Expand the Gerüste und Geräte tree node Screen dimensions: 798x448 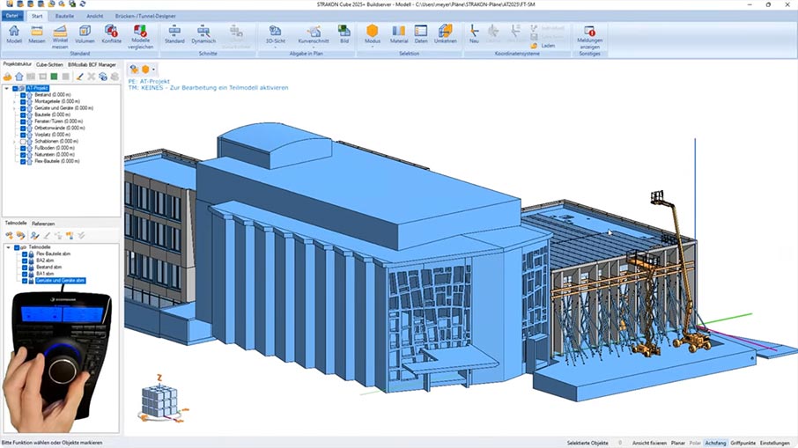pos(14,108)
